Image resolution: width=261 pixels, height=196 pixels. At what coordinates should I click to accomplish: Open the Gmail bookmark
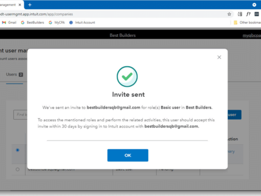pos(9,23)
